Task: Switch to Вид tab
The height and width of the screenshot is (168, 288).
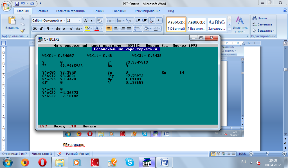Action: tap(171, 11)
